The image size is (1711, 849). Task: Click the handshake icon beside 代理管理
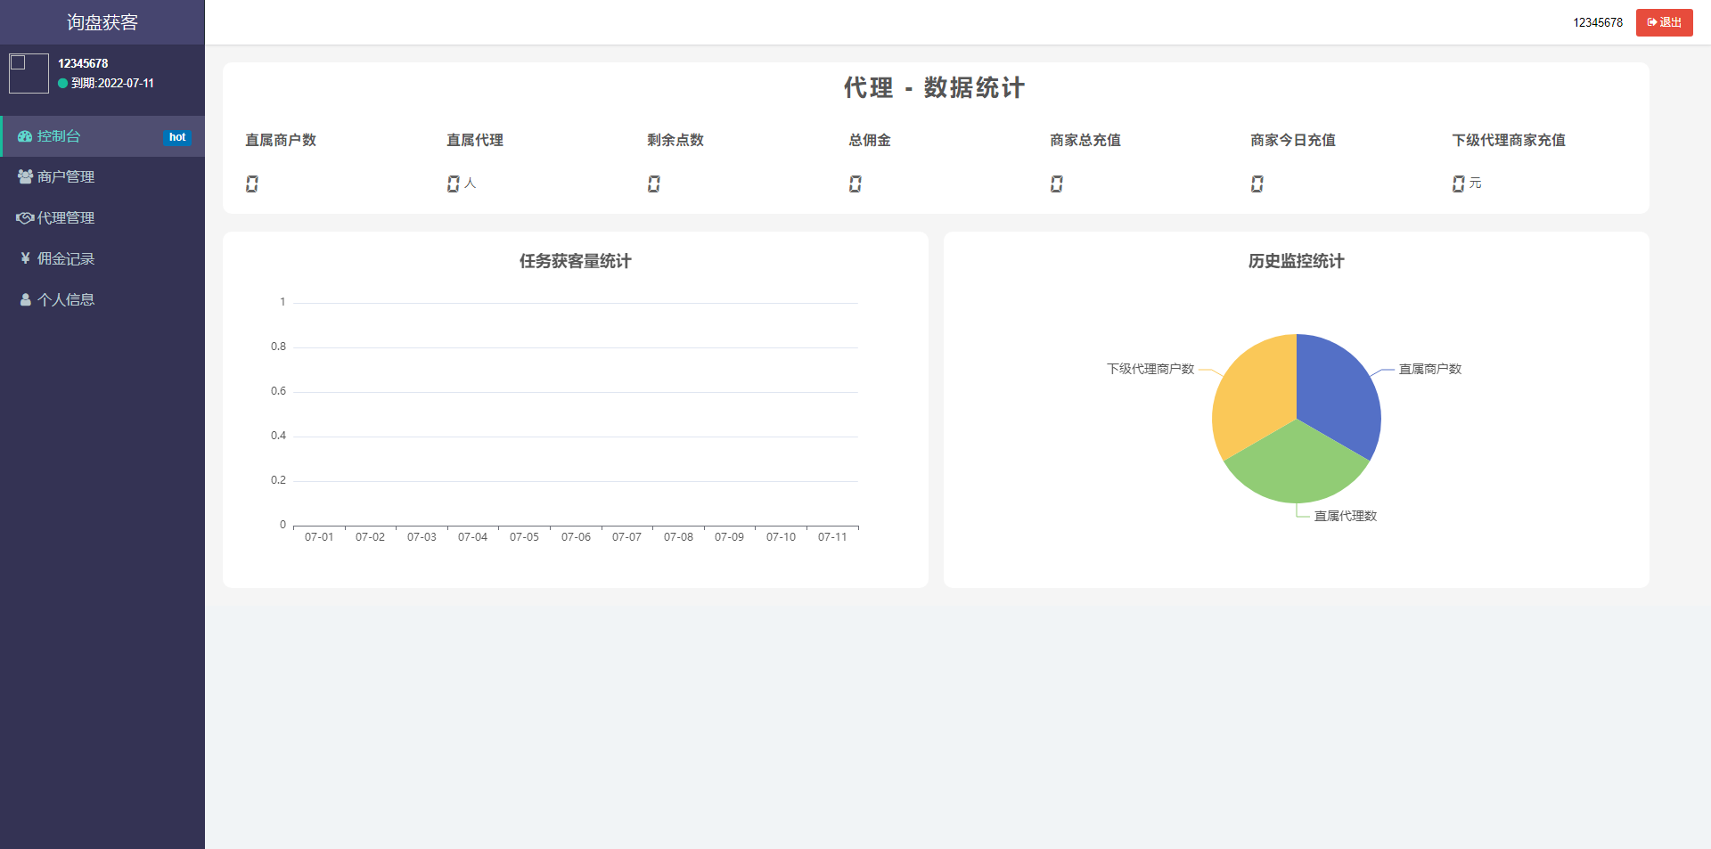pos(25,218)
